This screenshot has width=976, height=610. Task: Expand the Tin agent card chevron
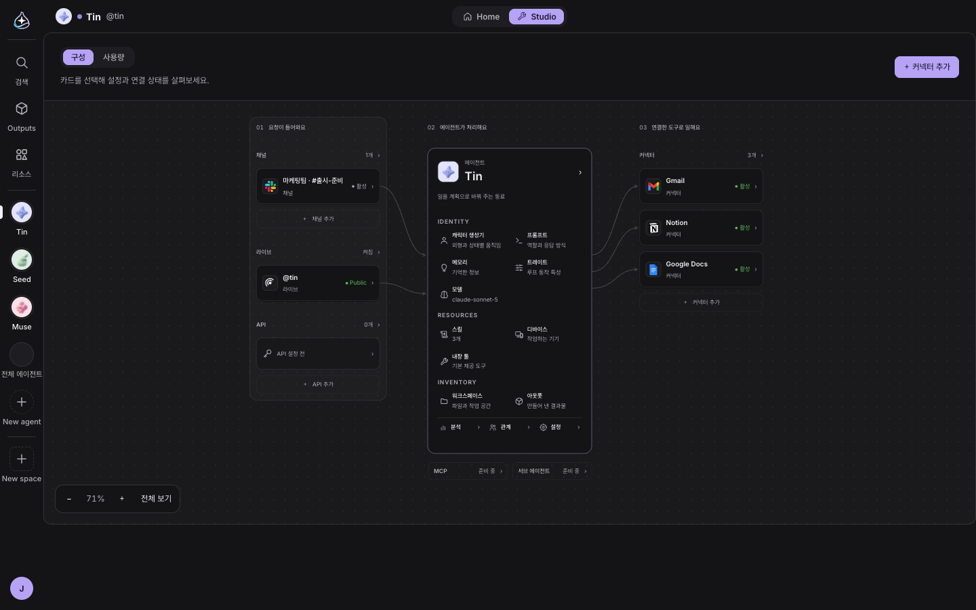point(580,173)
